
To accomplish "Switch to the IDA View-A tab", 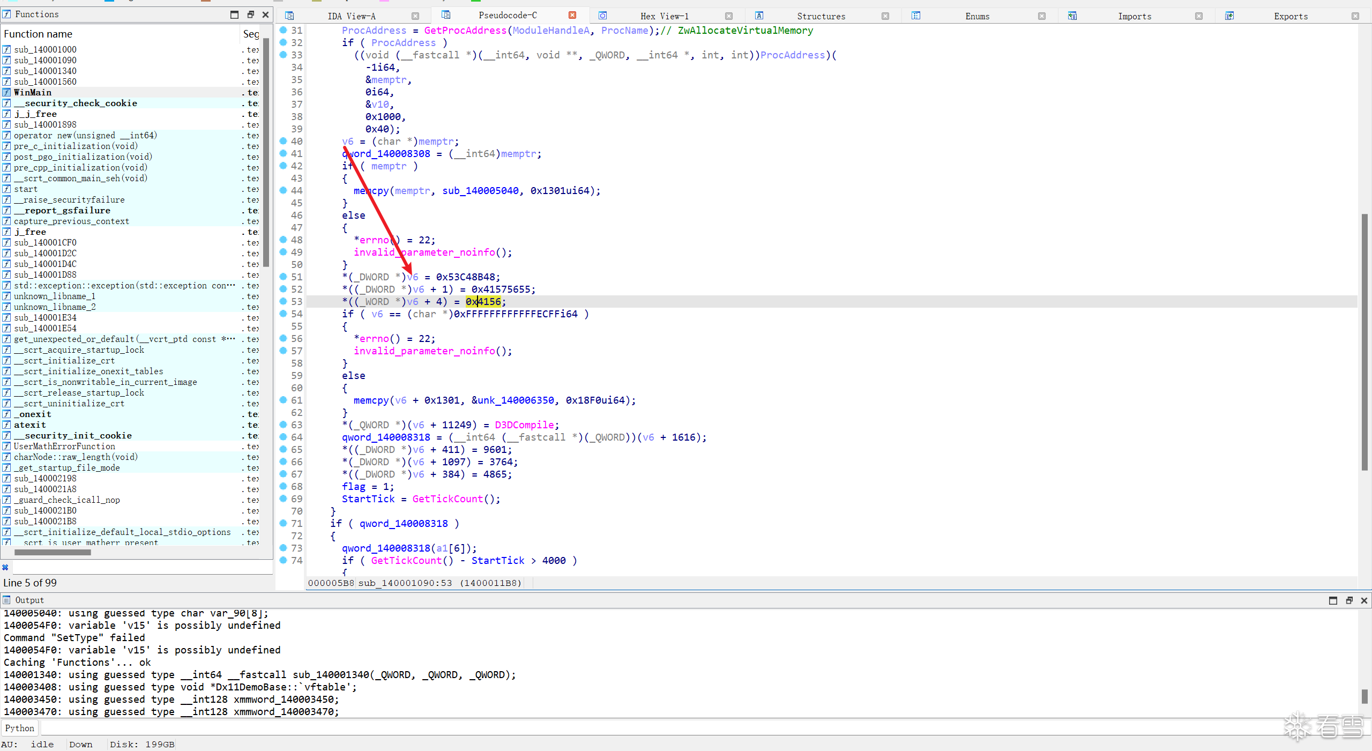I will pos(352,16).
